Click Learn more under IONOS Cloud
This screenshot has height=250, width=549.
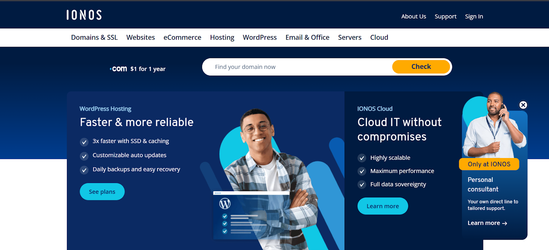[383, 206]
